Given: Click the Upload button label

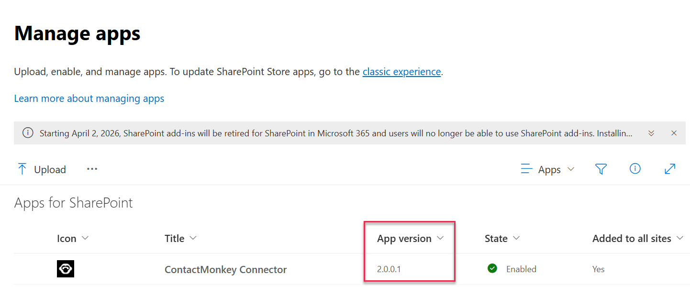Looking at the screenshot, I should pos(50,169).
